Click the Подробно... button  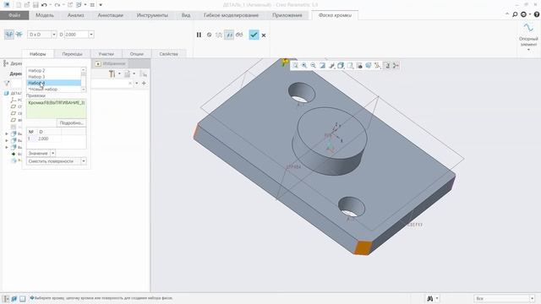click(x=71, y=123)
